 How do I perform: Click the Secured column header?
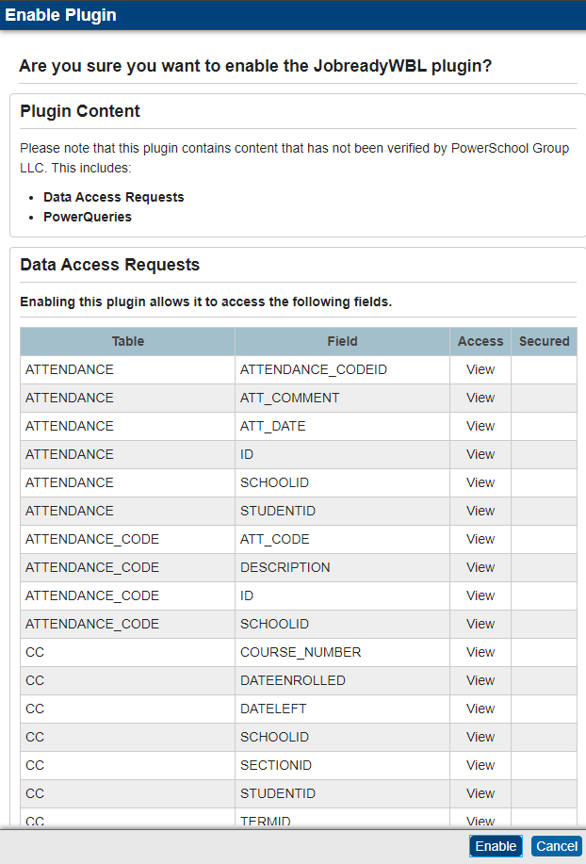click(545, 342)
